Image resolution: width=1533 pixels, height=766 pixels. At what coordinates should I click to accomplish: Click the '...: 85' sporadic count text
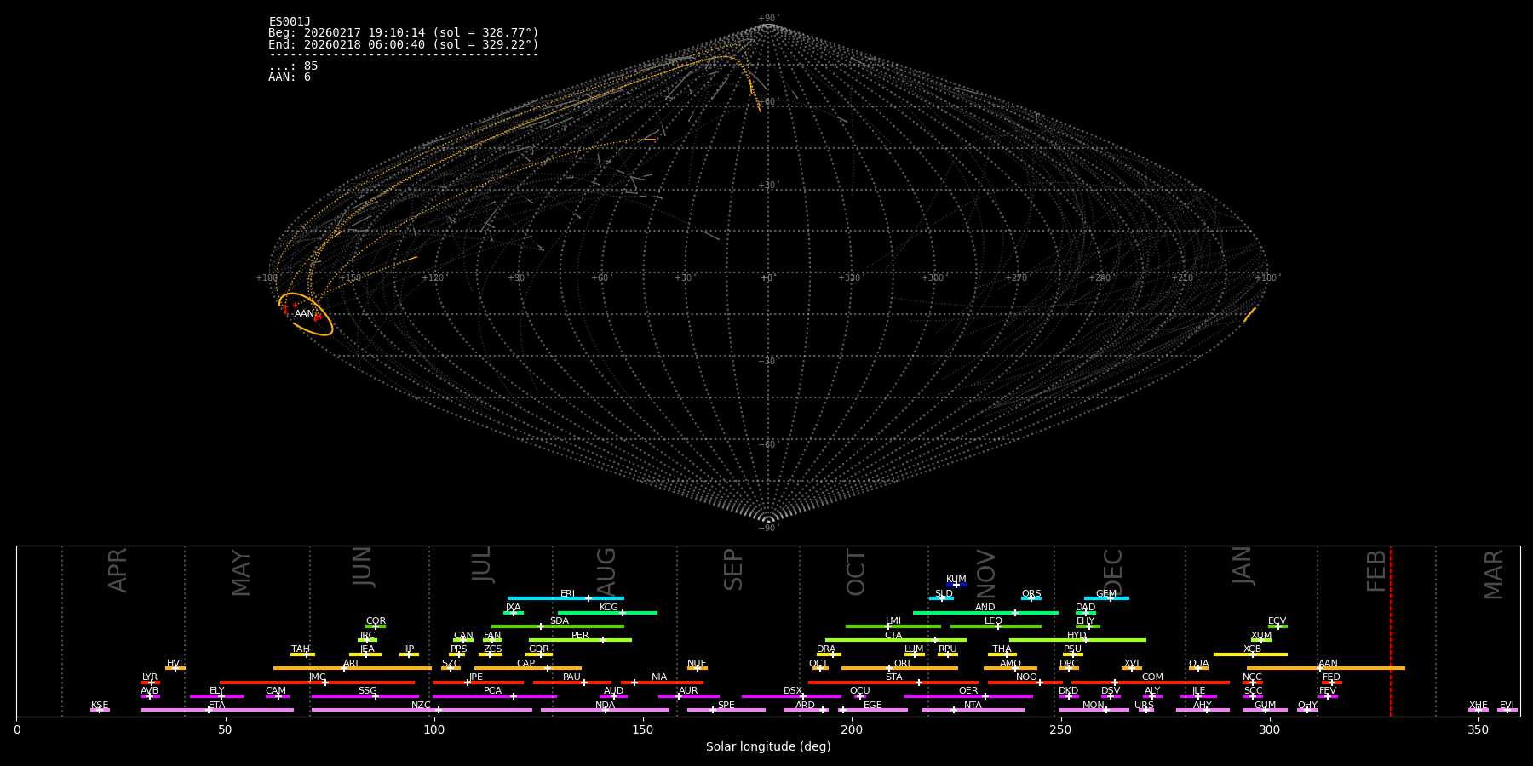[x=293, y=66]
